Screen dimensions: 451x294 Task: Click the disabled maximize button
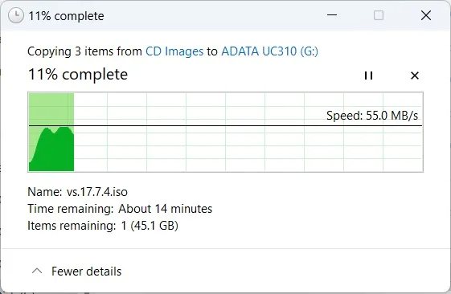(379, 15)
